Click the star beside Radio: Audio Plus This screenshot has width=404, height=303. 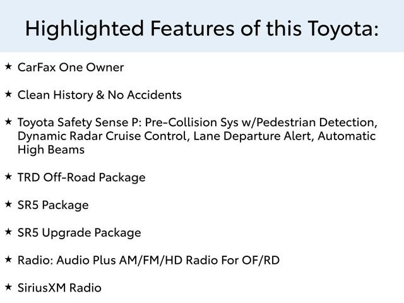(8, 259)
